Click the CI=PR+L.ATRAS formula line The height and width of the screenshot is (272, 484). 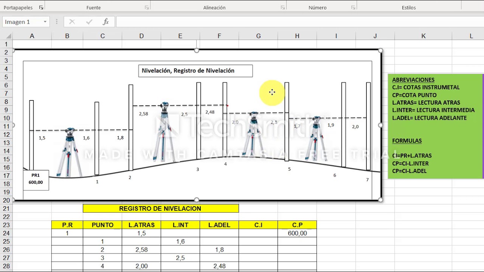coord(412,156)
